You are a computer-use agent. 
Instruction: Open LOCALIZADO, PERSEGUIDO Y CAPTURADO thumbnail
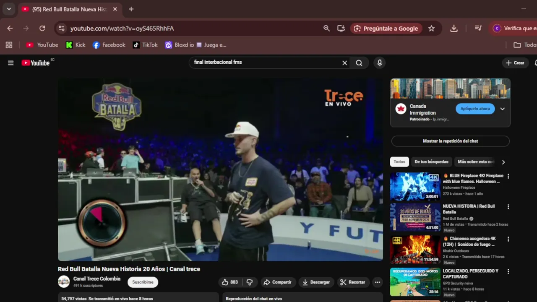point(415,282)
